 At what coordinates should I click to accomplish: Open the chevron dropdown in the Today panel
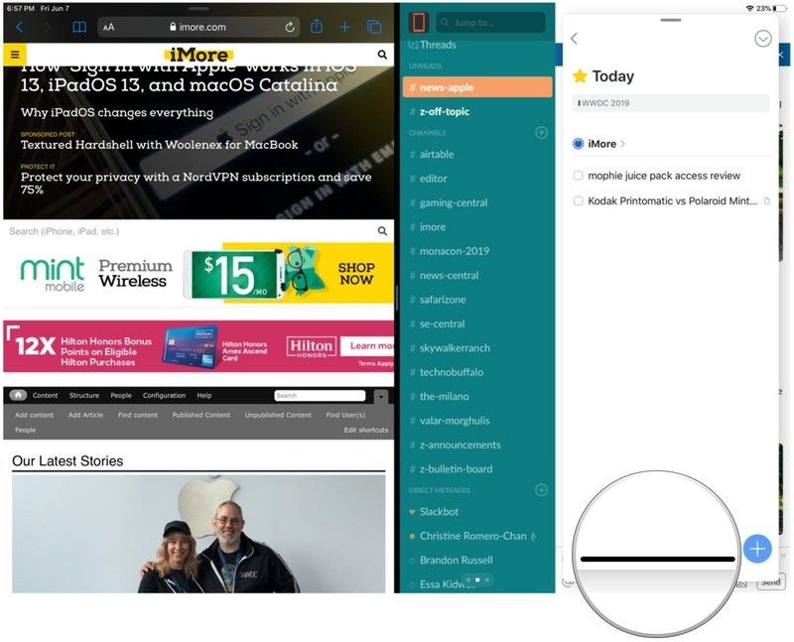point(763,39)
